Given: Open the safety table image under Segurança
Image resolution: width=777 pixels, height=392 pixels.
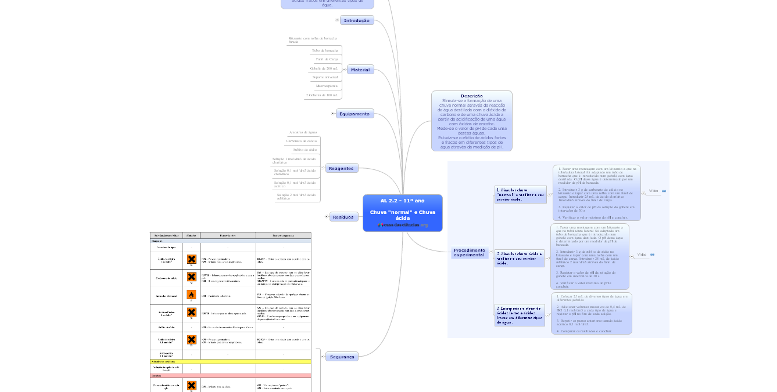Looking at the screenshot, I should pos(231,312).
